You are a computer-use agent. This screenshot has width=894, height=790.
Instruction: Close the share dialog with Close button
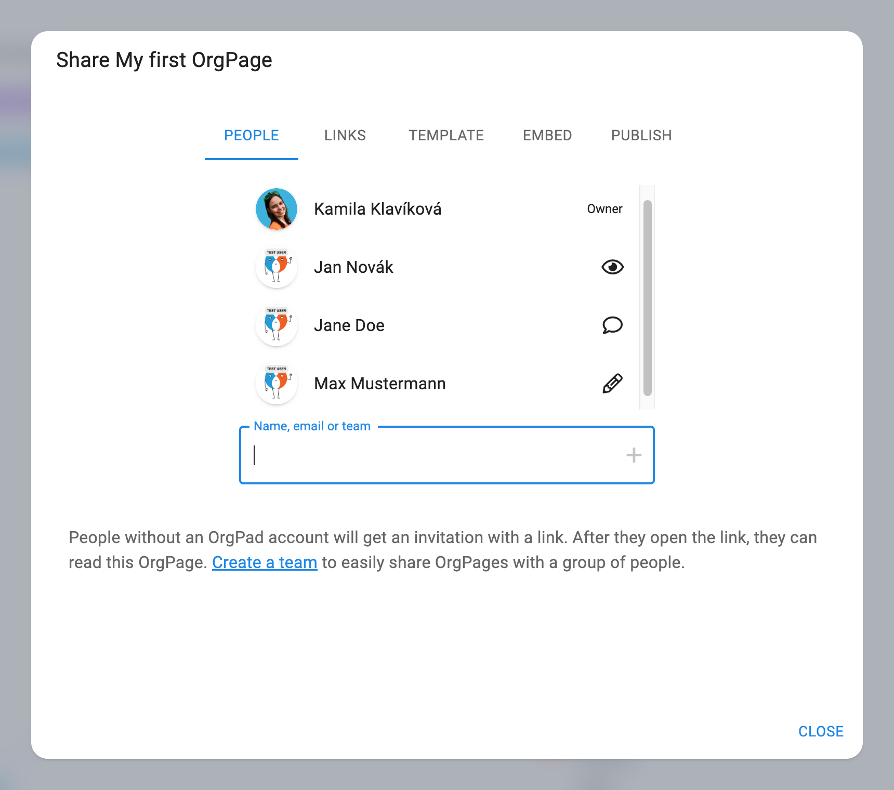[821, 731]
